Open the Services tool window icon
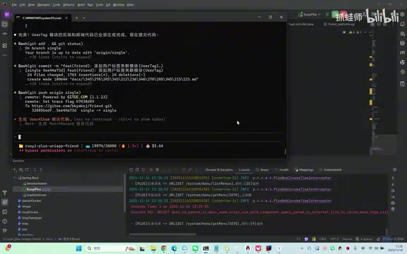Viewport: 407px width, 254px height. (x=5, y=202)
